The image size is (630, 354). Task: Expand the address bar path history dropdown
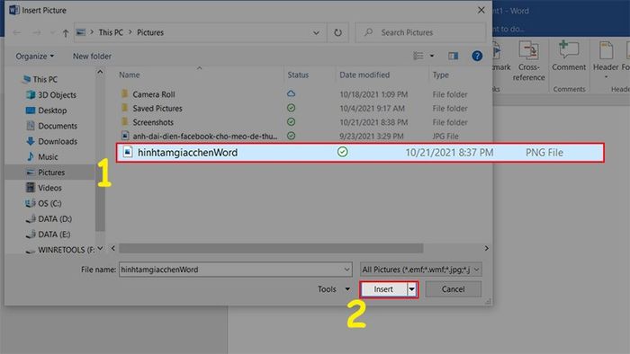[x=316, y=32]
